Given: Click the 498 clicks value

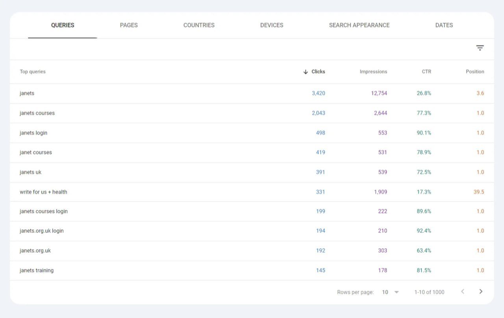Looking at the screenshot, I should click(321, 133).
